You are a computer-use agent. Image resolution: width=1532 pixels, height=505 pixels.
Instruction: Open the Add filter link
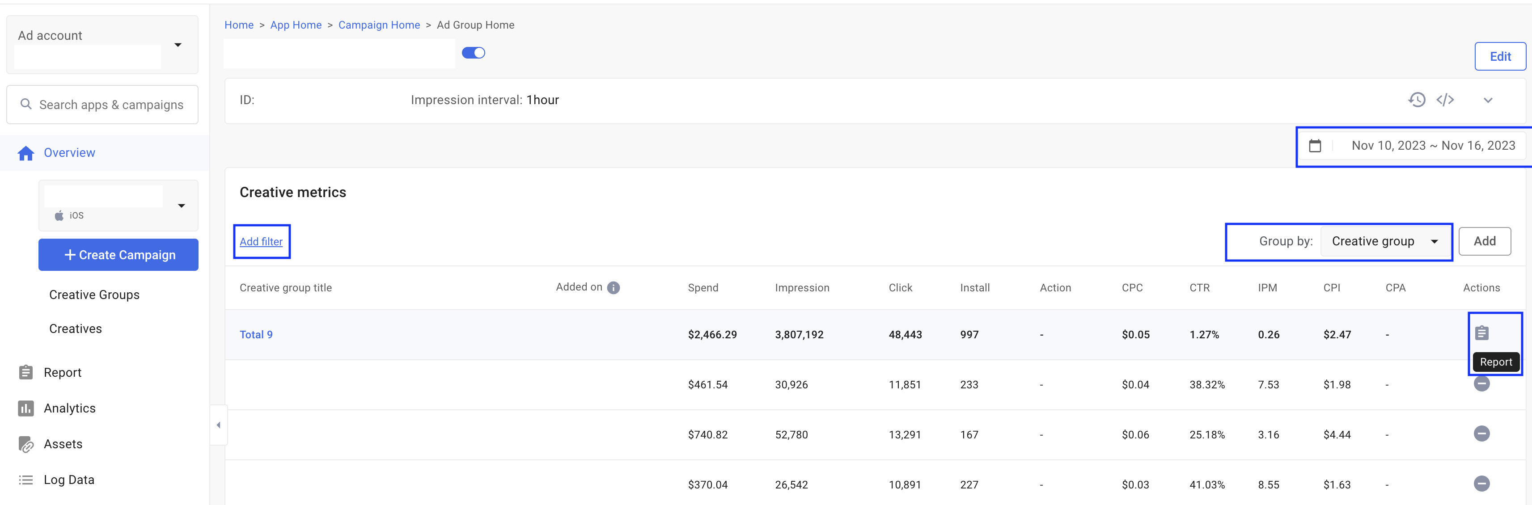[261, 241]
